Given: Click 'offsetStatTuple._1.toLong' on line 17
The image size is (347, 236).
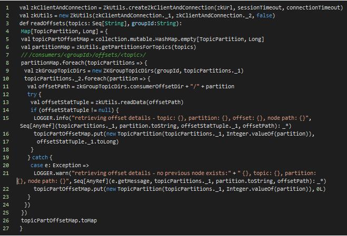Looking at the screenshot, I should [x=76, y=141].
